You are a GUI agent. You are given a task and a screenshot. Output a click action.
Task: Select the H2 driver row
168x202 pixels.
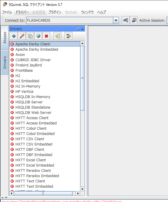click(45, 76)
